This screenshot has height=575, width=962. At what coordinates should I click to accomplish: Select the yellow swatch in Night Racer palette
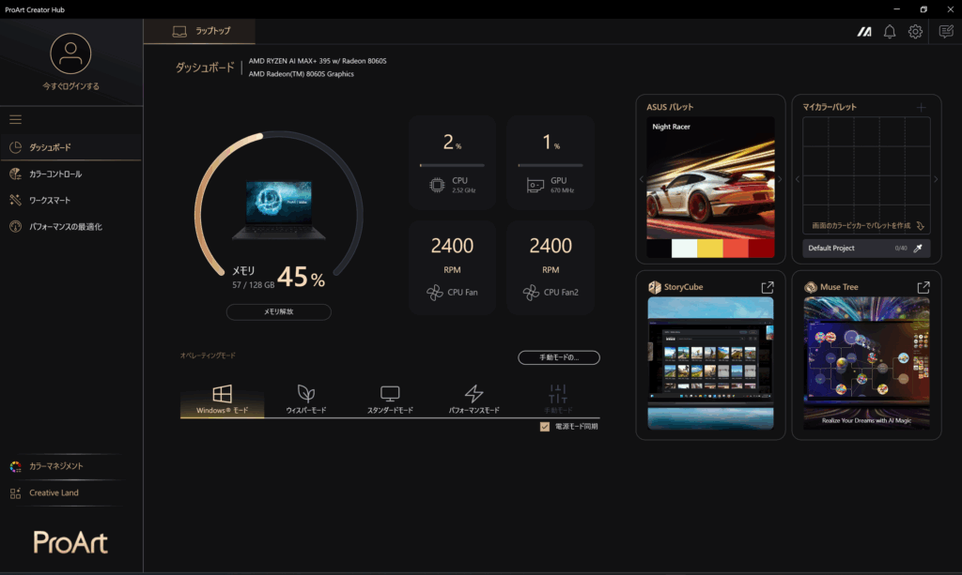pos(710,249)
